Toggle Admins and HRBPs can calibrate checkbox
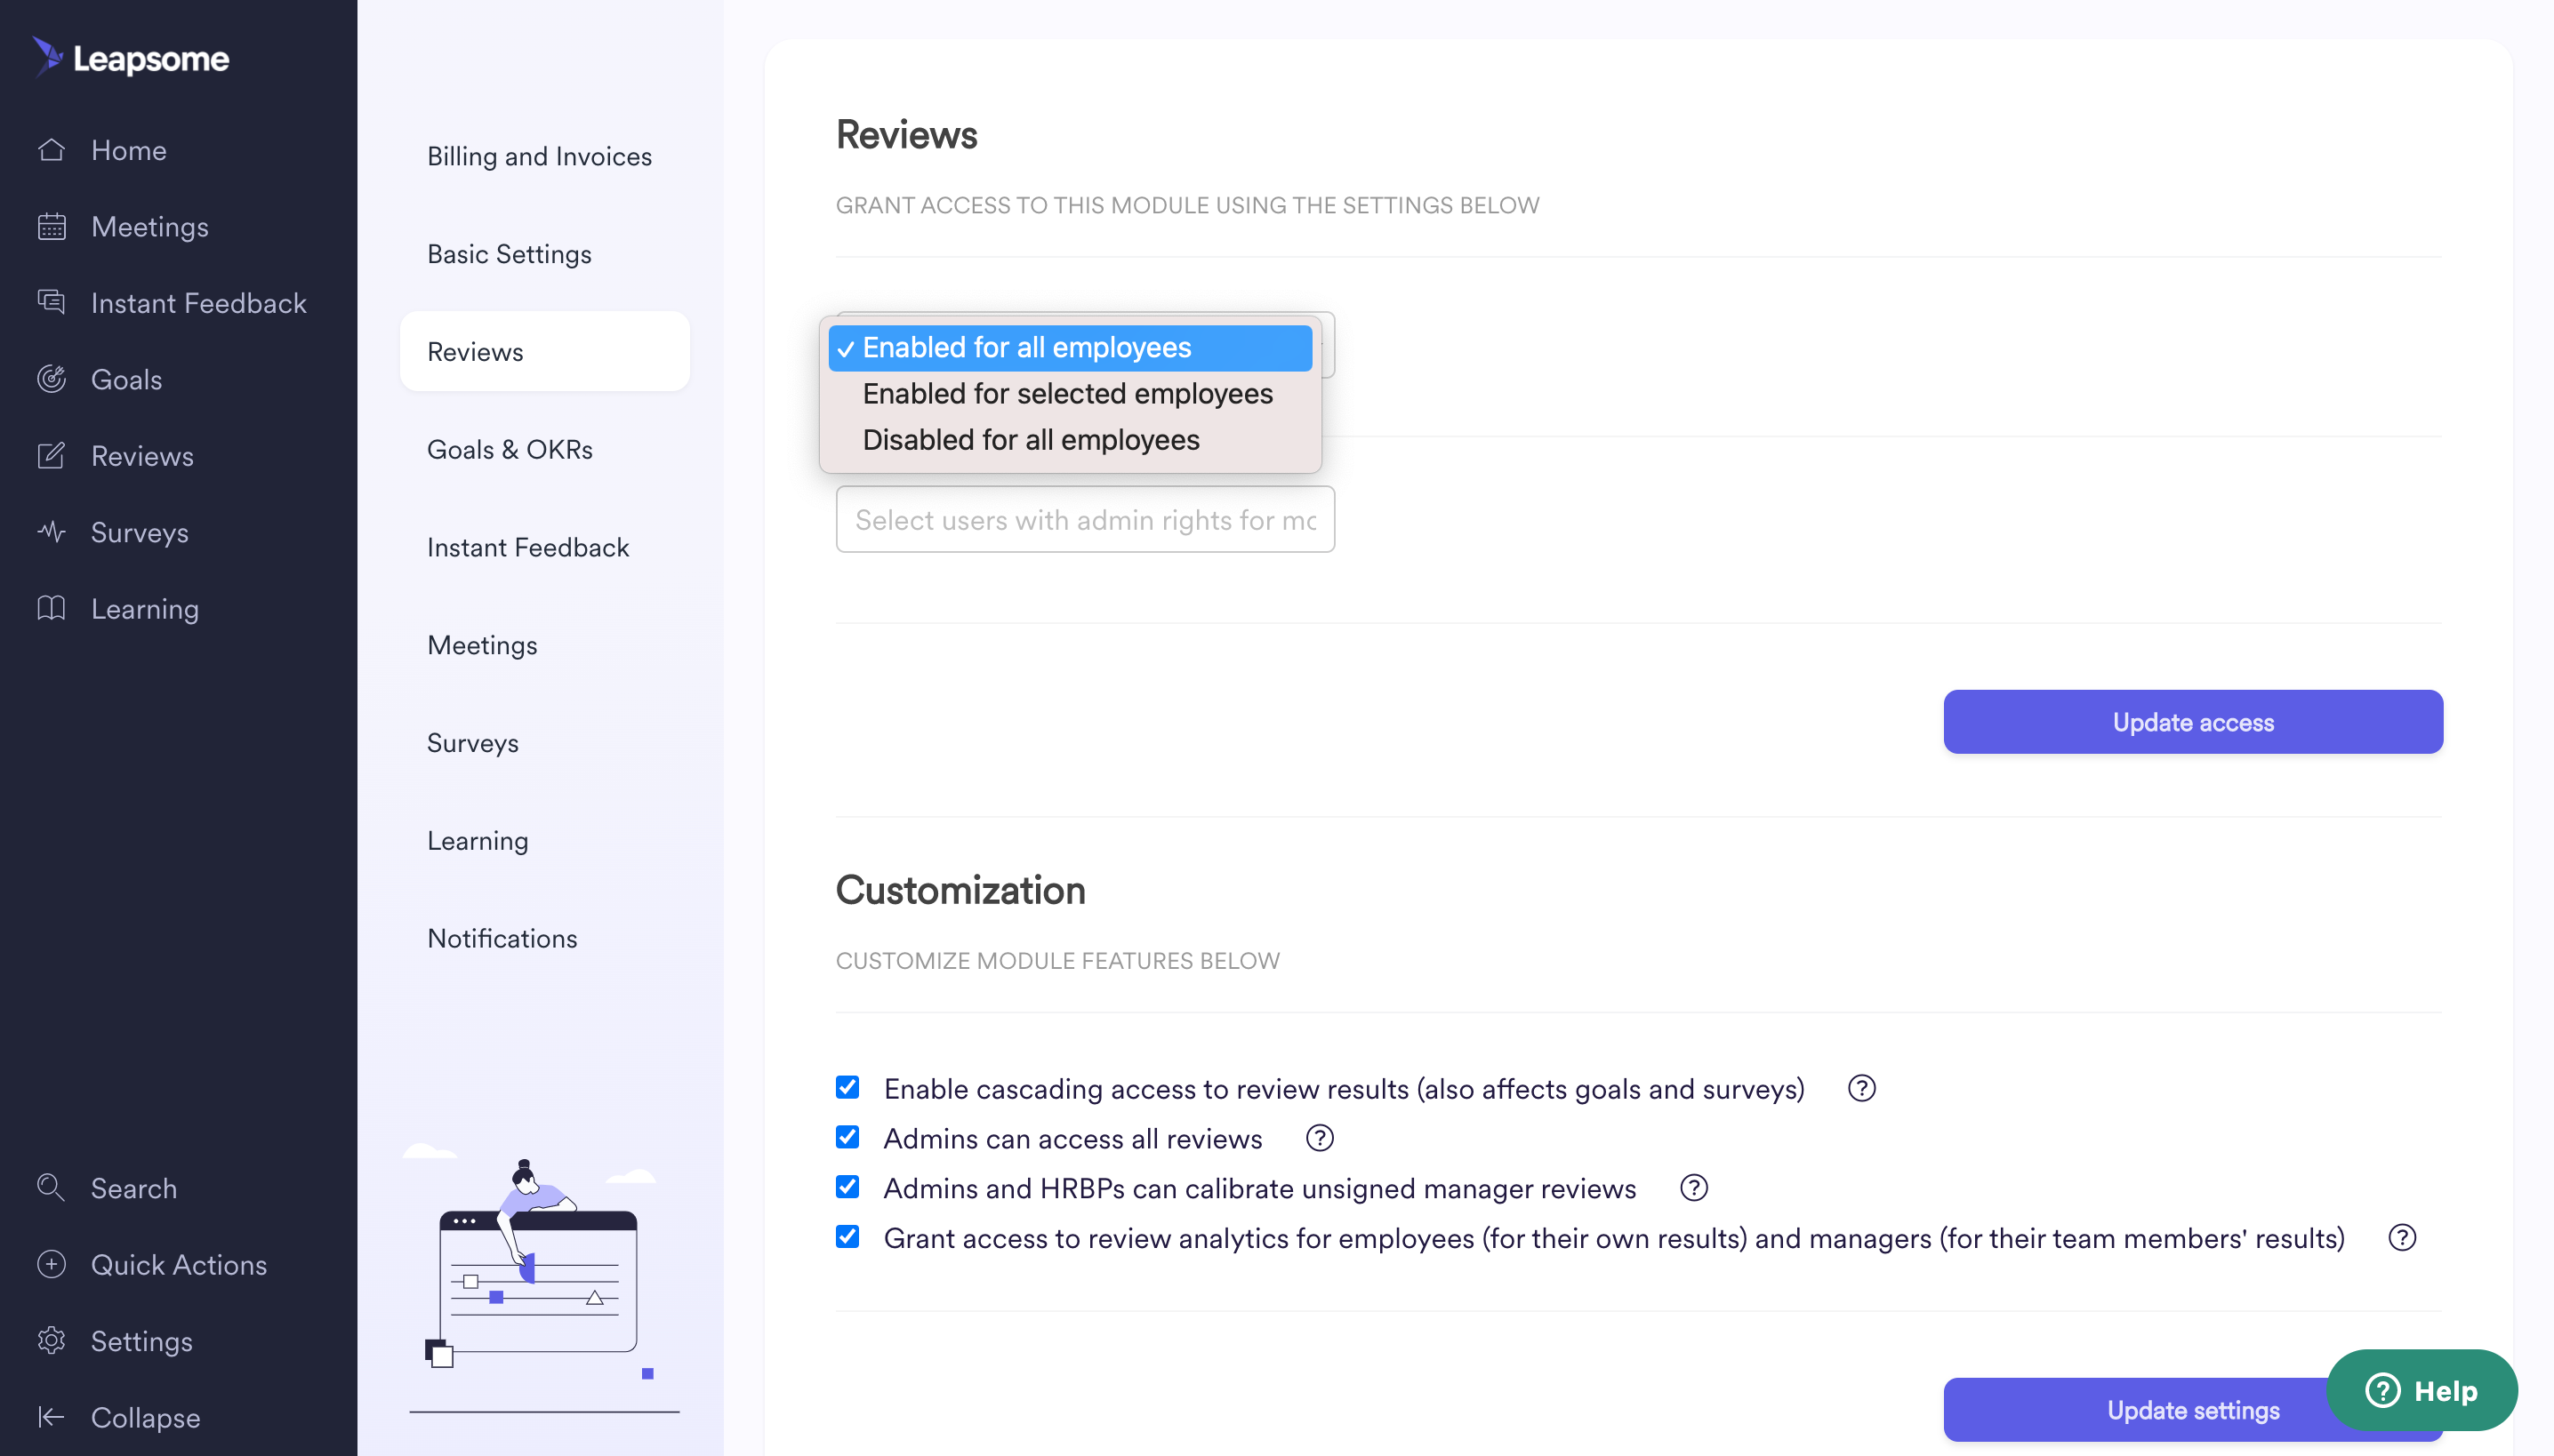This screenshot has width=2554, height=1456. (847, 1187)
